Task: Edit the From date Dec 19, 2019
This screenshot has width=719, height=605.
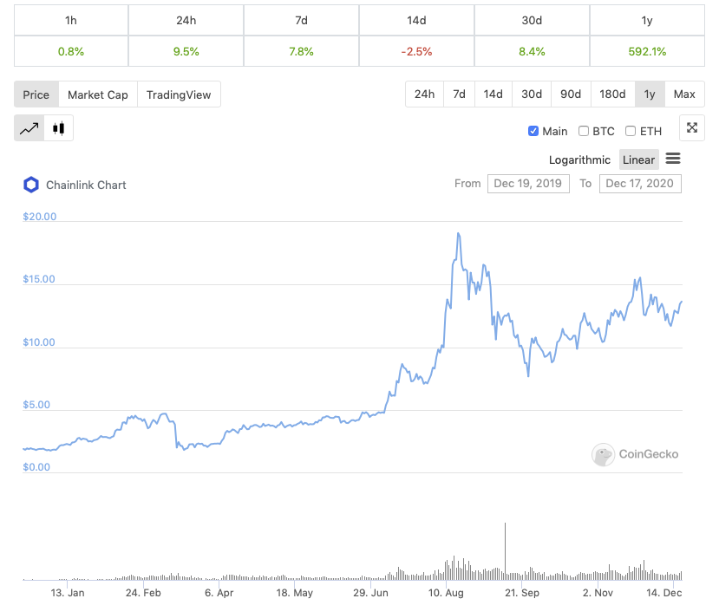Action: tap(528, 184)
